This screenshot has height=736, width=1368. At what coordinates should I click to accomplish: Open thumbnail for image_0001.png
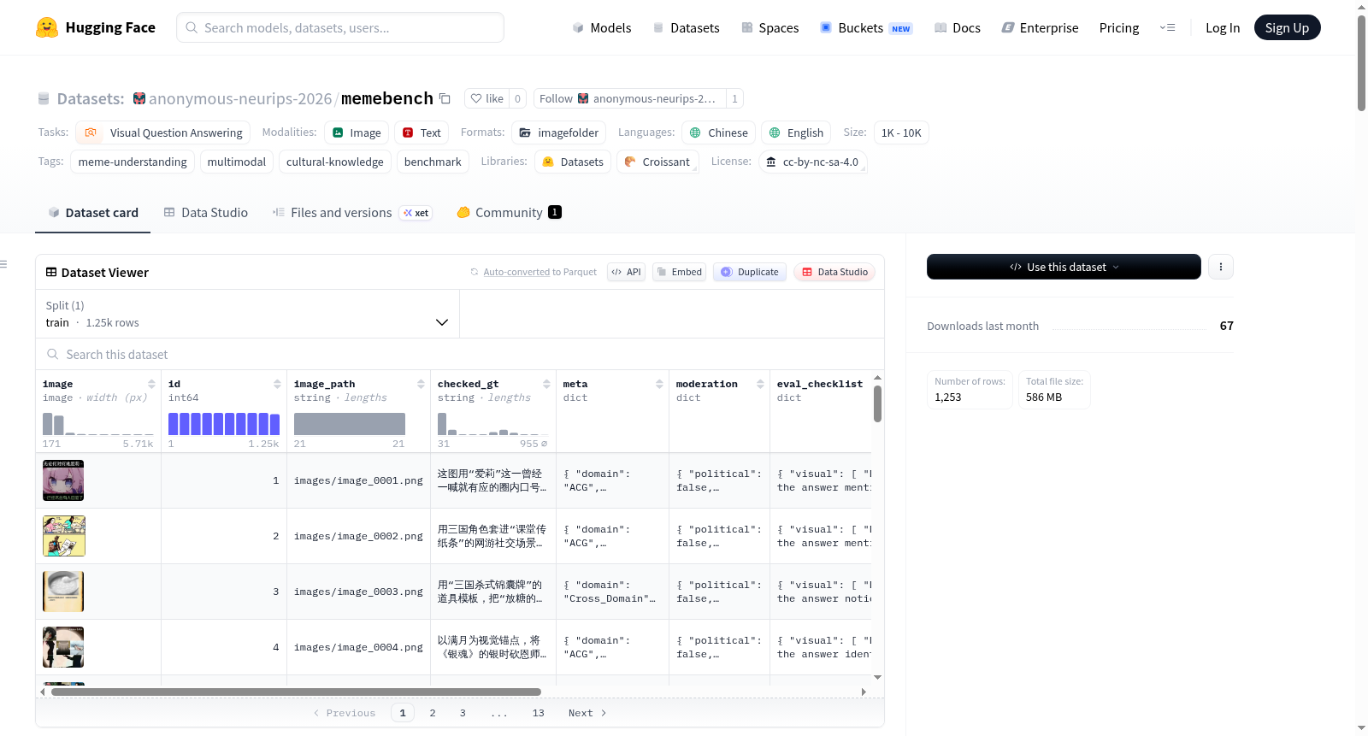pyautogui.click(x=63, y=480)
